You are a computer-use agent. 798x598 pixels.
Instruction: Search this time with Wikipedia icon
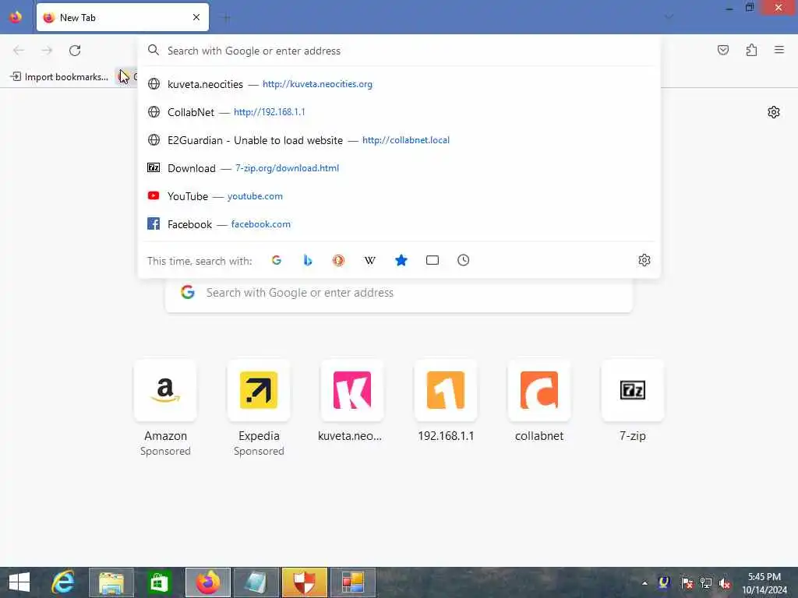tap(370, 260)
